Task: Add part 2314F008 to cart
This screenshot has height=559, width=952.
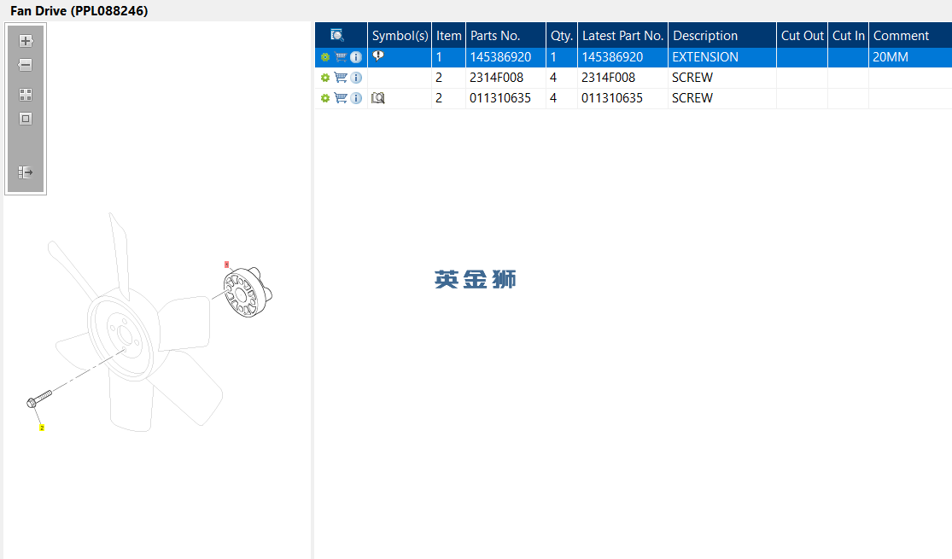Action: (341, 78)
